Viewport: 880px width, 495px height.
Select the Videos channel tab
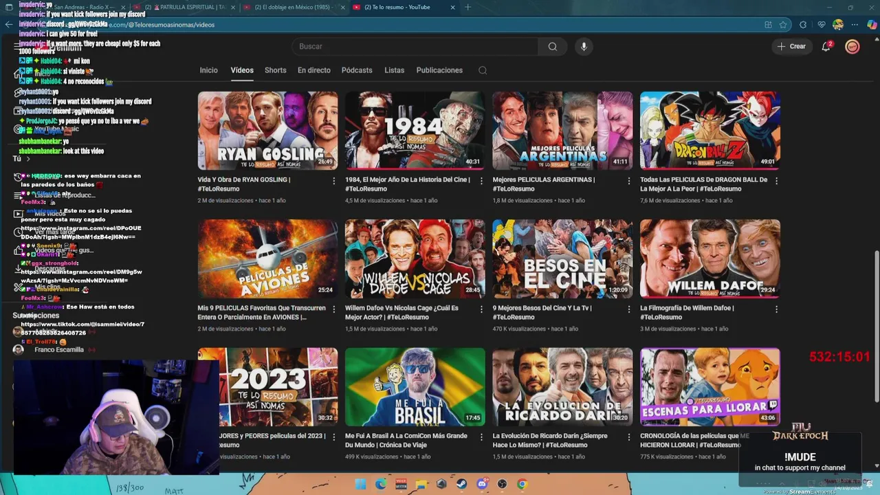[242, 70]
